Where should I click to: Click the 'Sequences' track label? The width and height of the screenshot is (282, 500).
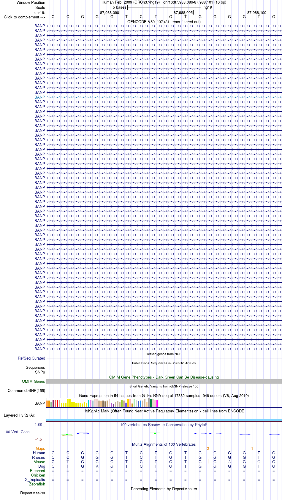(35, 368)
